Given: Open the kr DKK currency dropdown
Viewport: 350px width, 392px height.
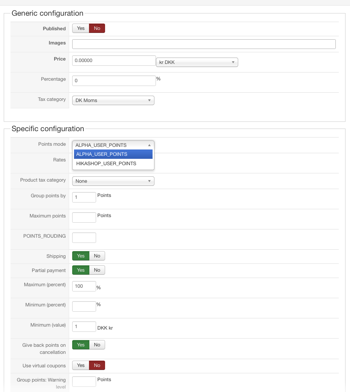Looking at the screenshot, I should coord(197,62).
